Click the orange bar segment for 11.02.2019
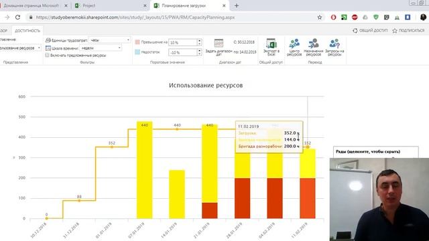This screenshot has width=429, height=241. coord(308,198)
